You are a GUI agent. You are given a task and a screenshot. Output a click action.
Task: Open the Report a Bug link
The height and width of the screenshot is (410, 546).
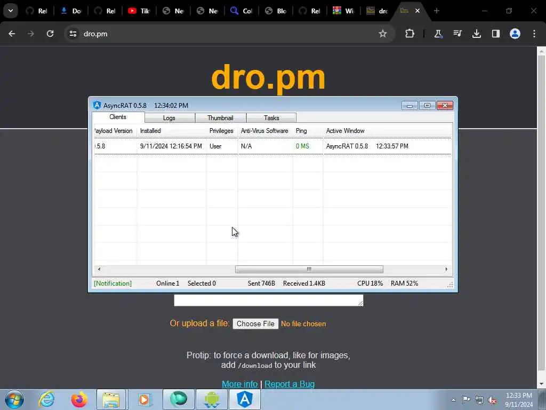[x=290, y=384]
